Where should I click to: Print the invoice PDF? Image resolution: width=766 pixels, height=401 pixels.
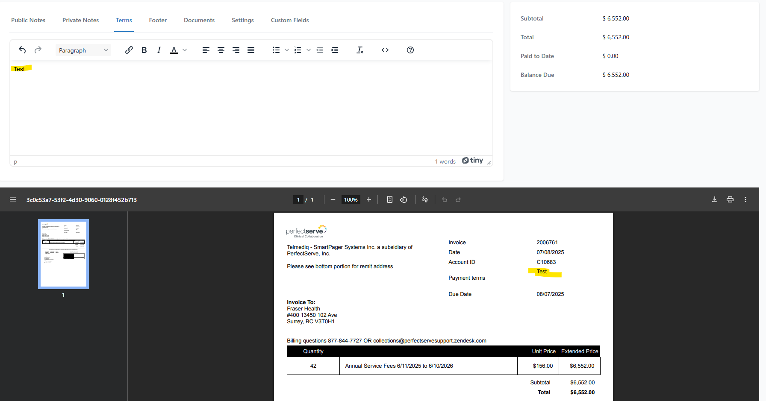(x=730, y=199)
